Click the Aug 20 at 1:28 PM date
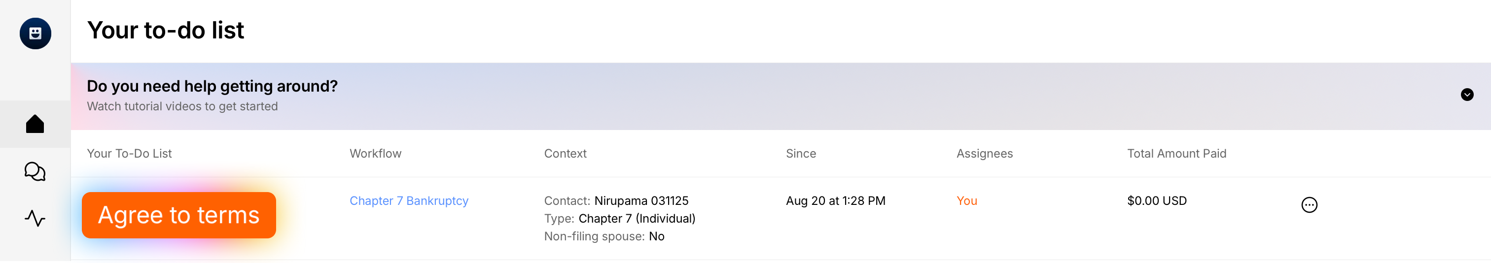The image size is (1491, 263). (835, 200)
